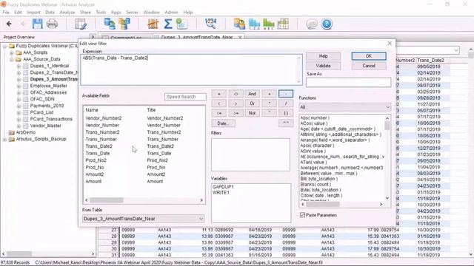Select the Vendor_Number field row
Image resolution: width=474 pixels, height=266 pixels.
(x=144, y=125)
